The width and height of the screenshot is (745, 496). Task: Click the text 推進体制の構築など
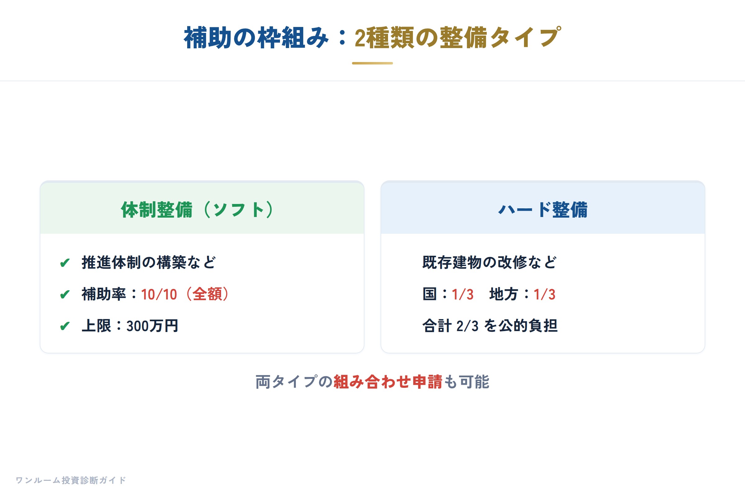coord(149,263)
